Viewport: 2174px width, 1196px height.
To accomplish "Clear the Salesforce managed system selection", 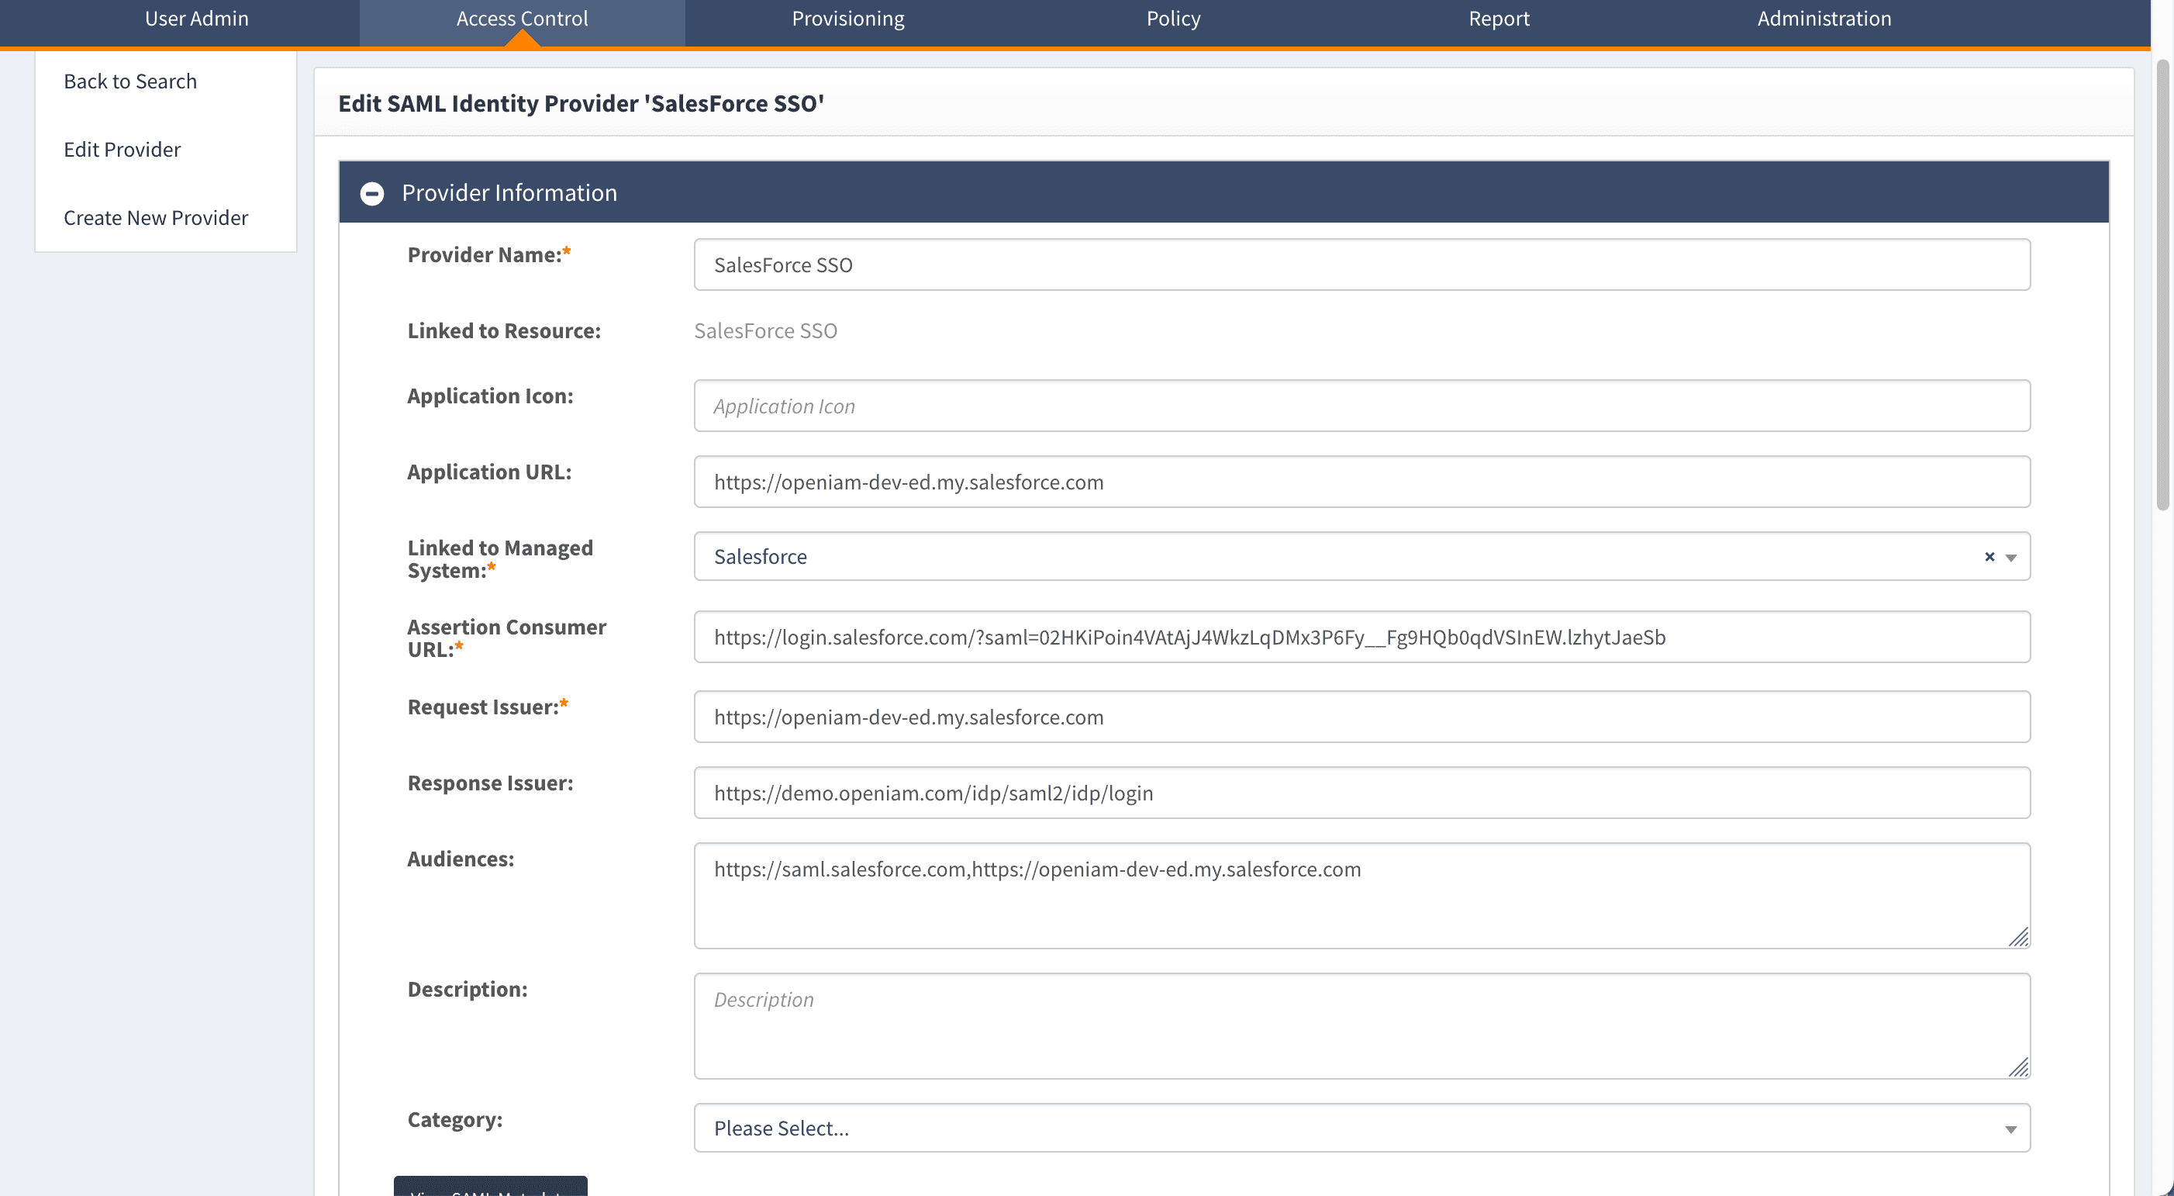I will (x=1989, y=557).
